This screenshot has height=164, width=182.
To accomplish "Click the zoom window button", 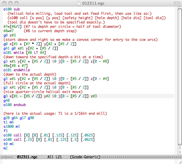I will pyautogui.click(x=17, y=3).
